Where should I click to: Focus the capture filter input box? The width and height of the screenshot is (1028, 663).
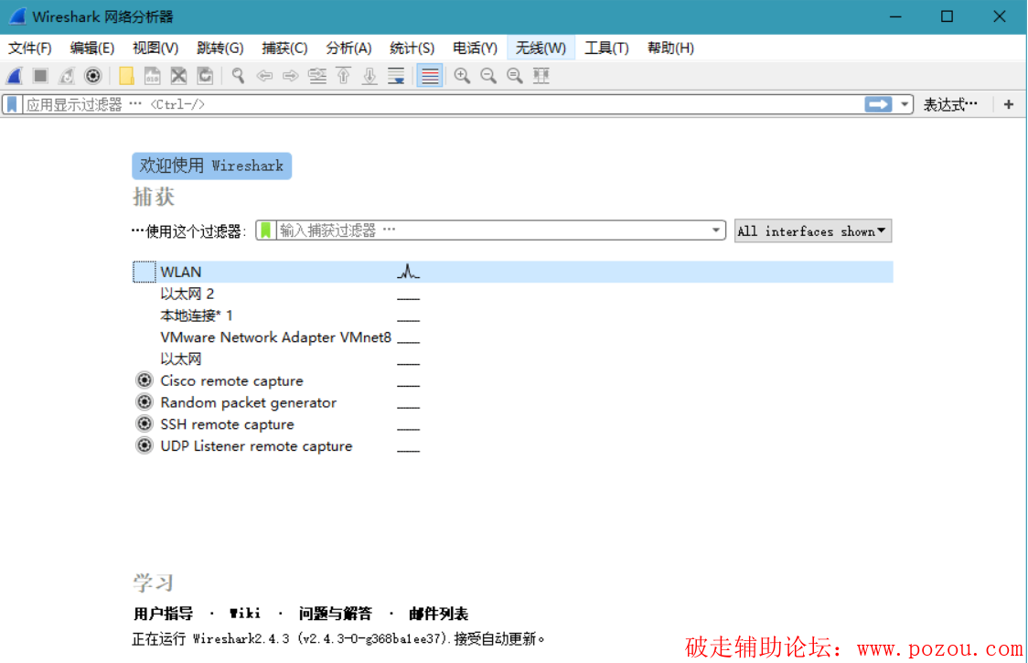coord(493,230)
